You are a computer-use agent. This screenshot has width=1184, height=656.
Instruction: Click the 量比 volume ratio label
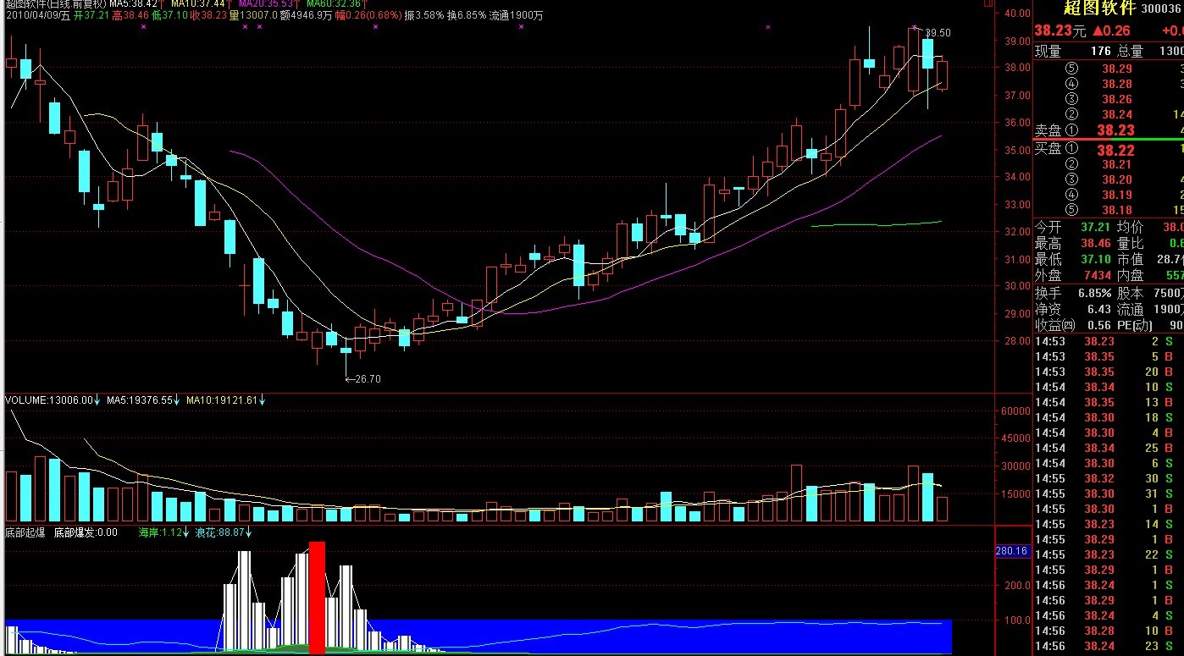tap(1131, 243)
